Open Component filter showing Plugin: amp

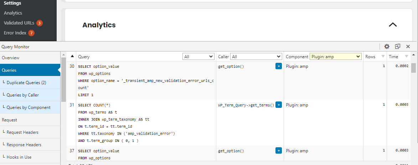coord(335,56)
